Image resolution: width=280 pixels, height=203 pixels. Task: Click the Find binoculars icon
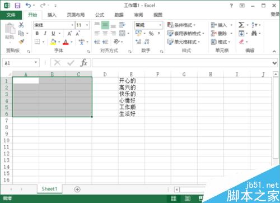[254, 34]
